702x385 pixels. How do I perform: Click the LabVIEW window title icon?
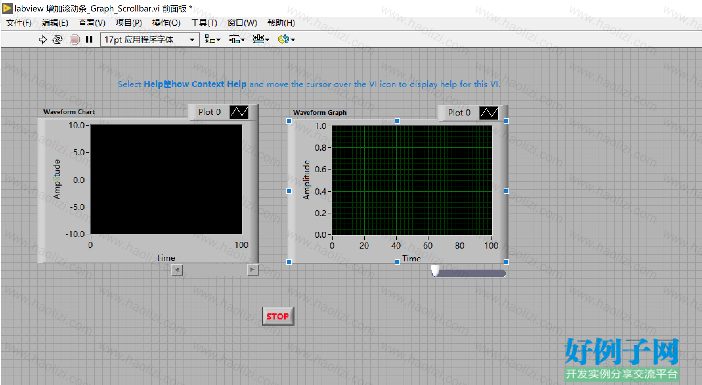tap(7, 8)
